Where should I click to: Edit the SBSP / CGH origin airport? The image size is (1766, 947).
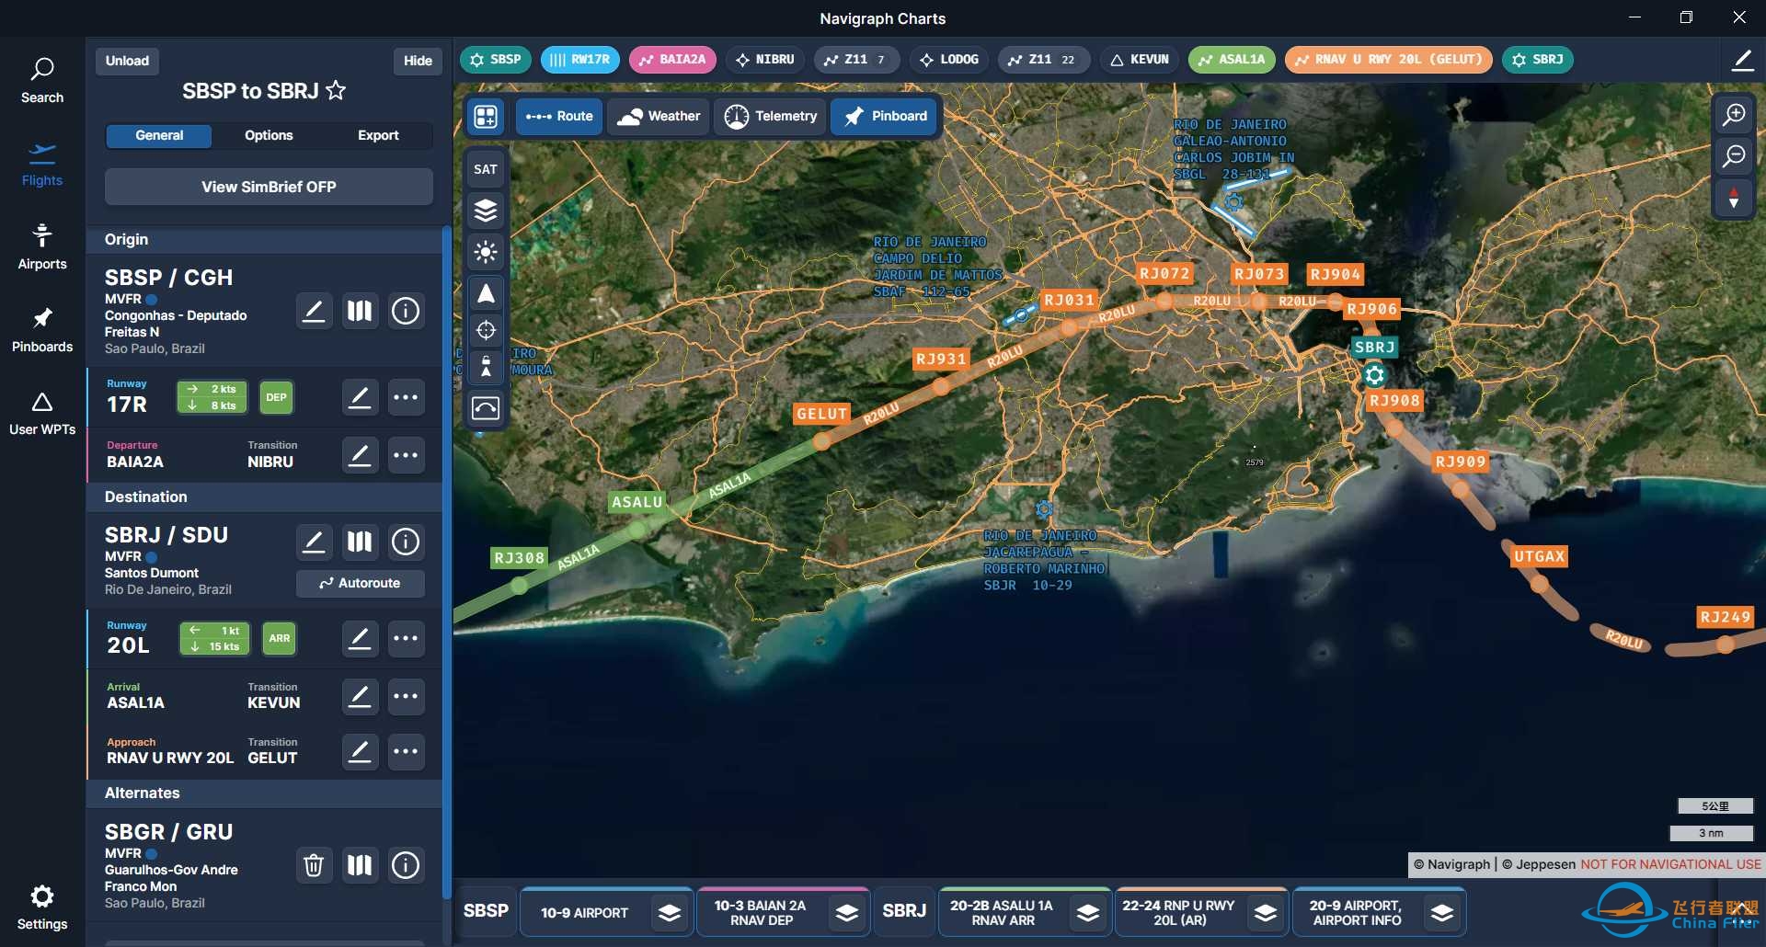(x=314, y=311)
